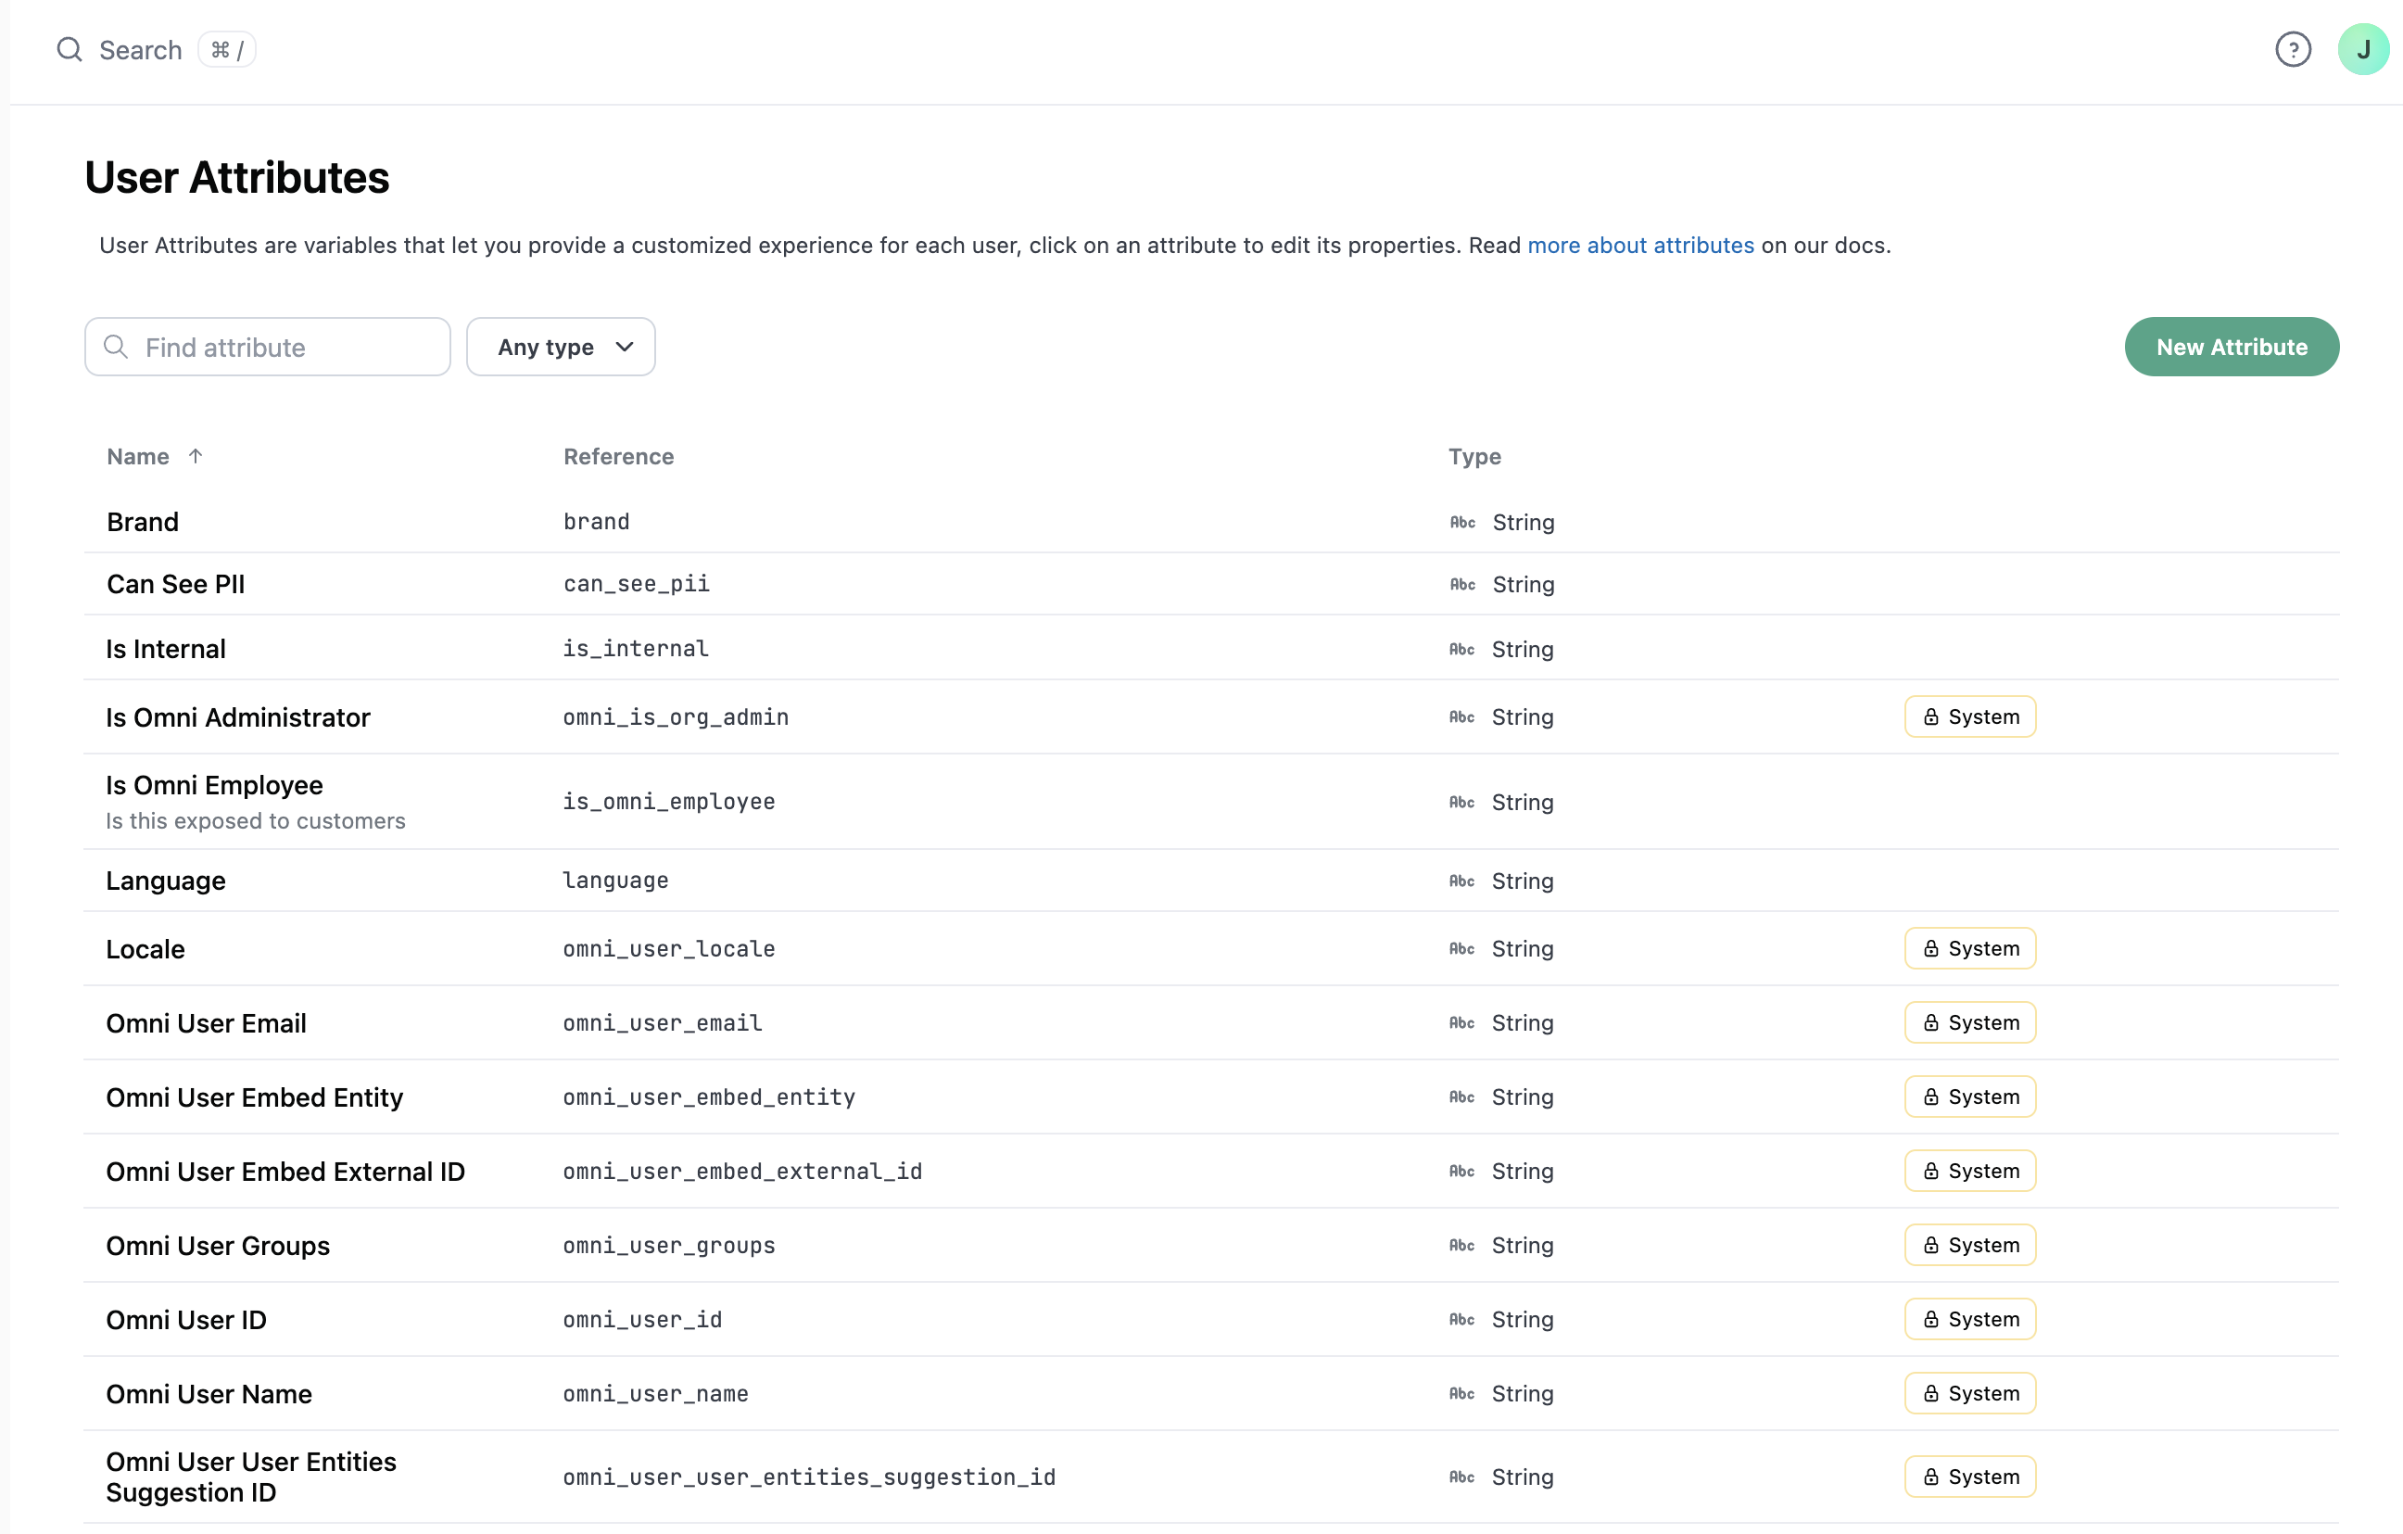Open the J user avatar menu
2403x1534 pixels.
pos(2362,49)
